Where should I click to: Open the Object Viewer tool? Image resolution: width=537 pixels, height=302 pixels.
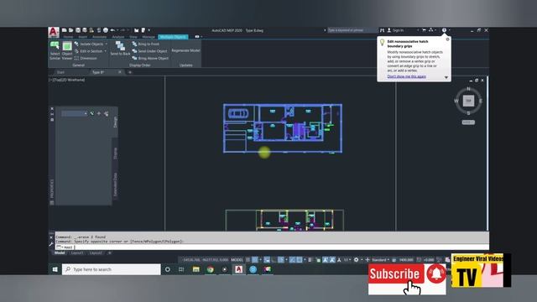point(67,50)
